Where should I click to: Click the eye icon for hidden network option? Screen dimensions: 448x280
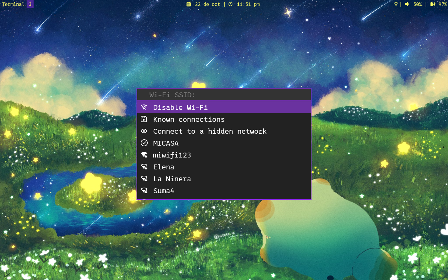[x=144, y=131]
